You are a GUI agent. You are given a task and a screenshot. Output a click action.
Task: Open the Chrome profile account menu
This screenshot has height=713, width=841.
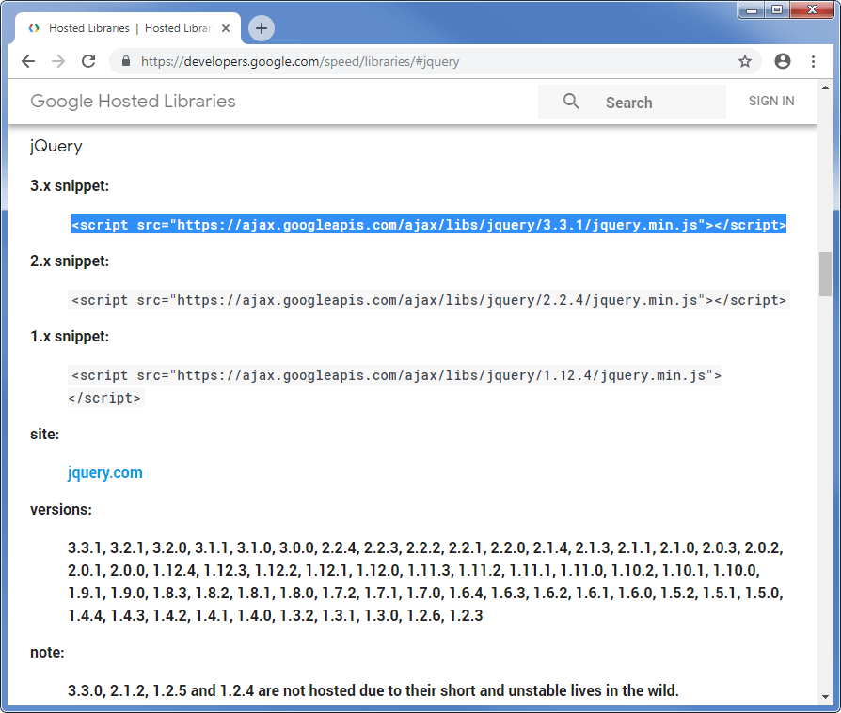click(x=783, y=62)
